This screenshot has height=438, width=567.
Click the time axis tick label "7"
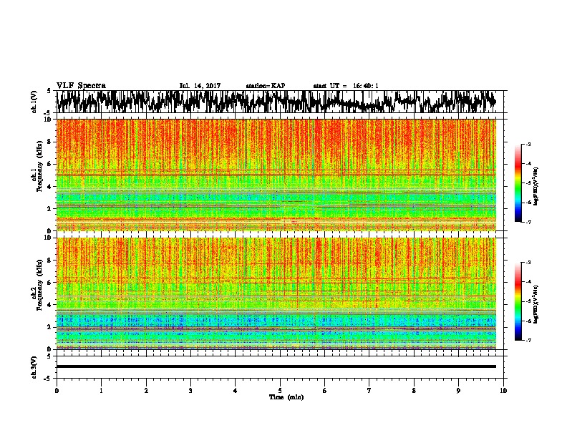pyautogui.click(x=369, y=391)
